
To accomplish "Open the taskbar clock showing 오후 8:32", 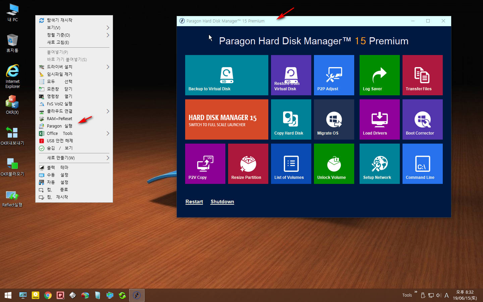I will (465, 295).
